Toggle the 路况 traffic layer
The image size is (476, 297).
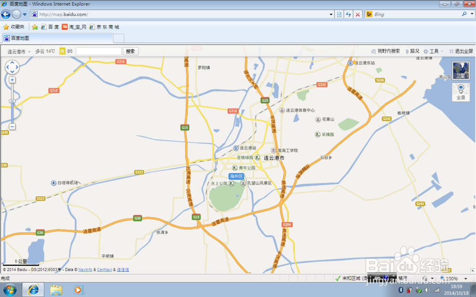pos(412,51)
